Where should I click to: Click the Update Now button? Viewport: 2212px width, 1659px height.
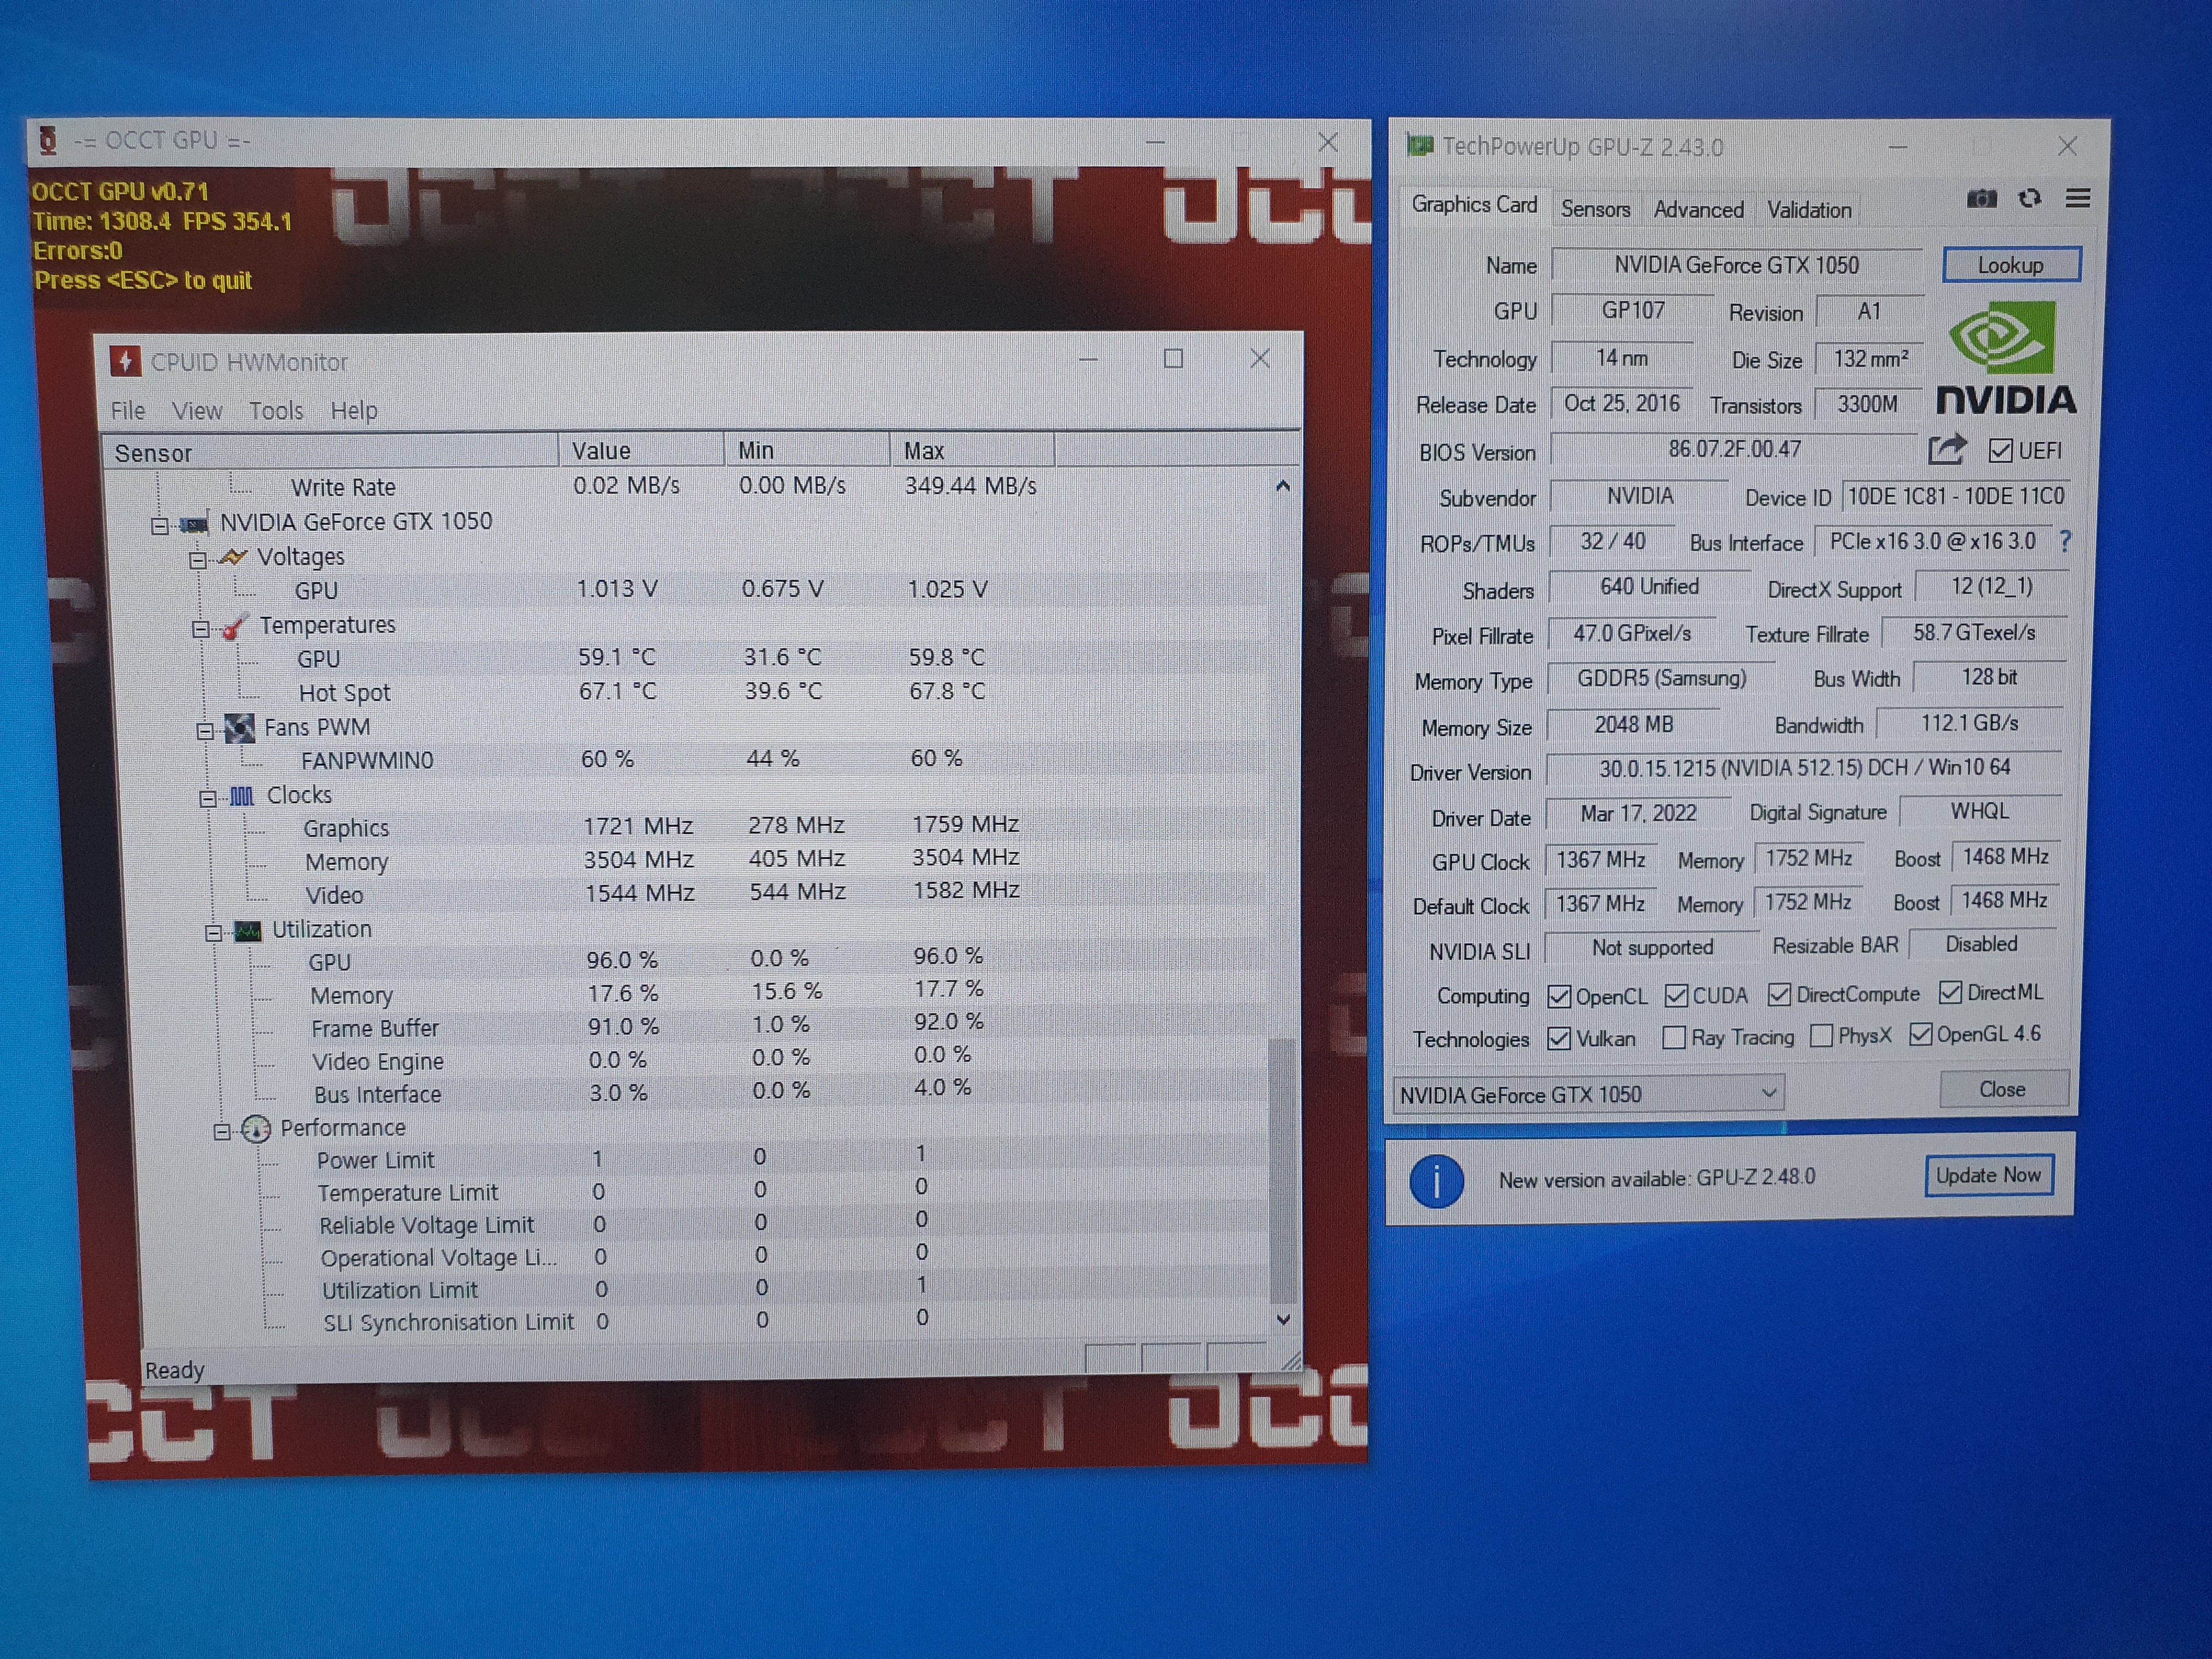[1988, 1175]
